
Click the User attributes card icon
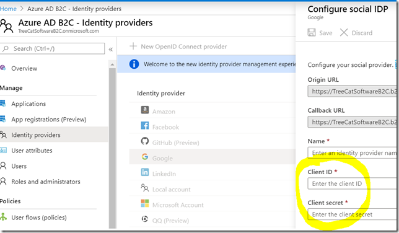pyautogui.click(x=3, y=150)
